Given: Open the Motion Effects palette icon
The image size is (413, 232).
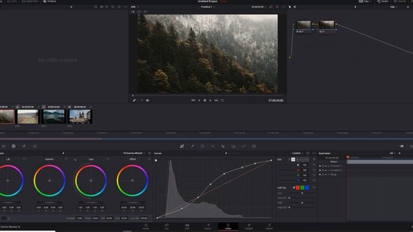Looking at the screenshot, I should tap(34, 146).
